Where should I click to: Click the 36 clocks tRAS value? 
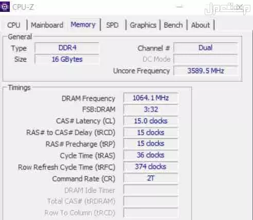[x=151, y=155]
